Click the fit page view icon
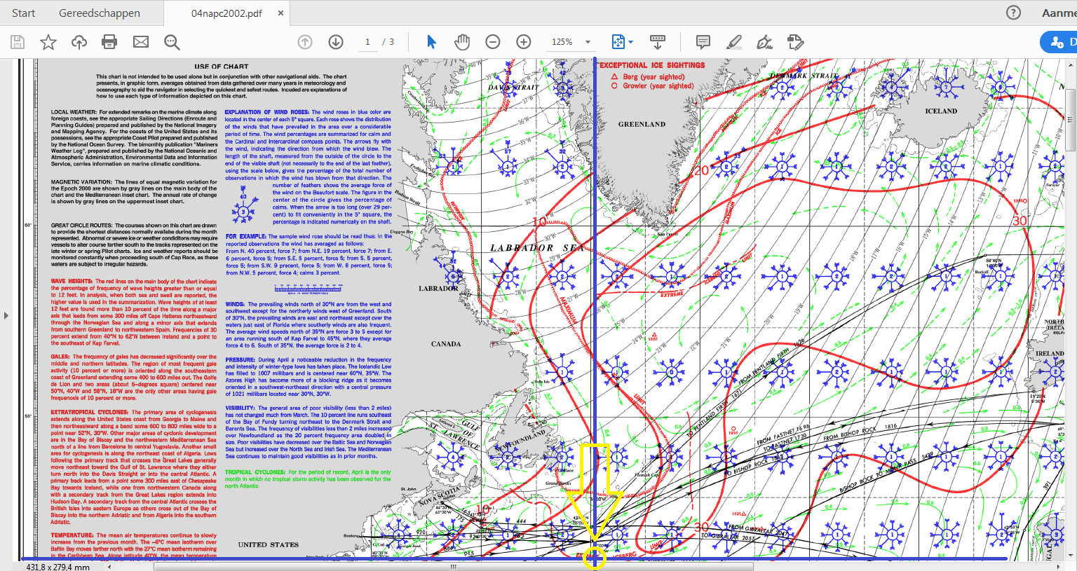The image size is (1077, 571). (x=618, y=42)
